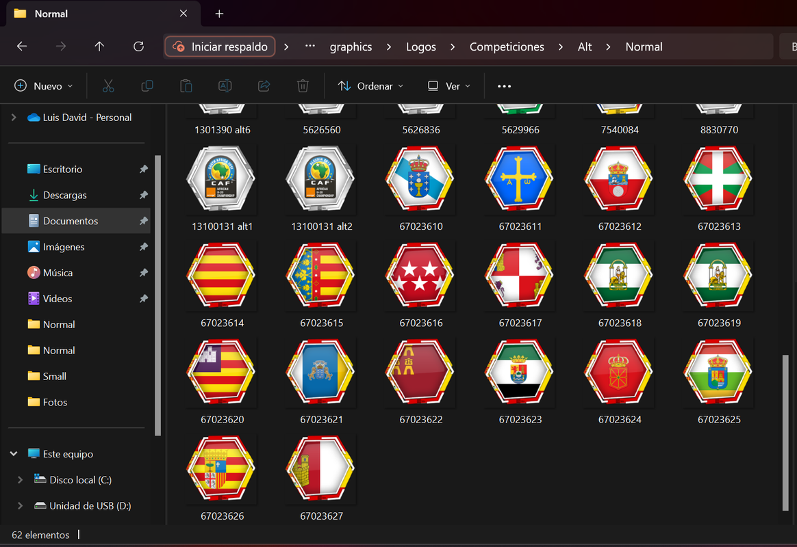Viewport: 797px width, 547px height.
Task: Expand Disco local (C:) node
Action: point(20,479)
